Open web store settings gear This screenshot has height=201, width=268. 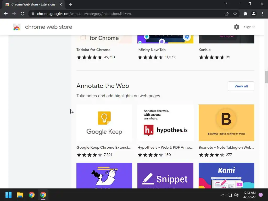tap(237, 27)
